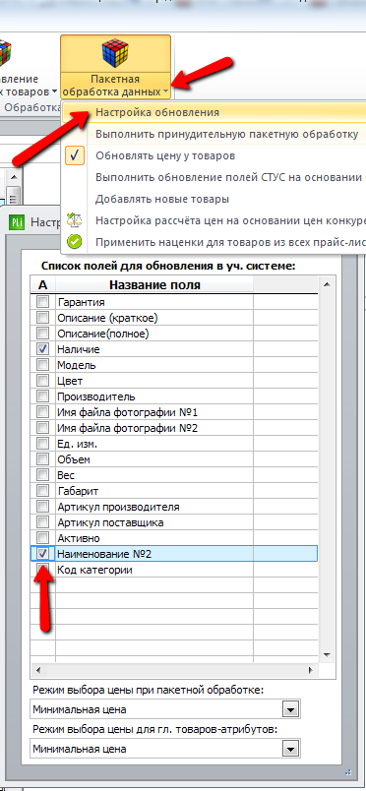Enable the Гарантия checkbox
The height and width of the screenshot is (791, 366).
(43, 302)
